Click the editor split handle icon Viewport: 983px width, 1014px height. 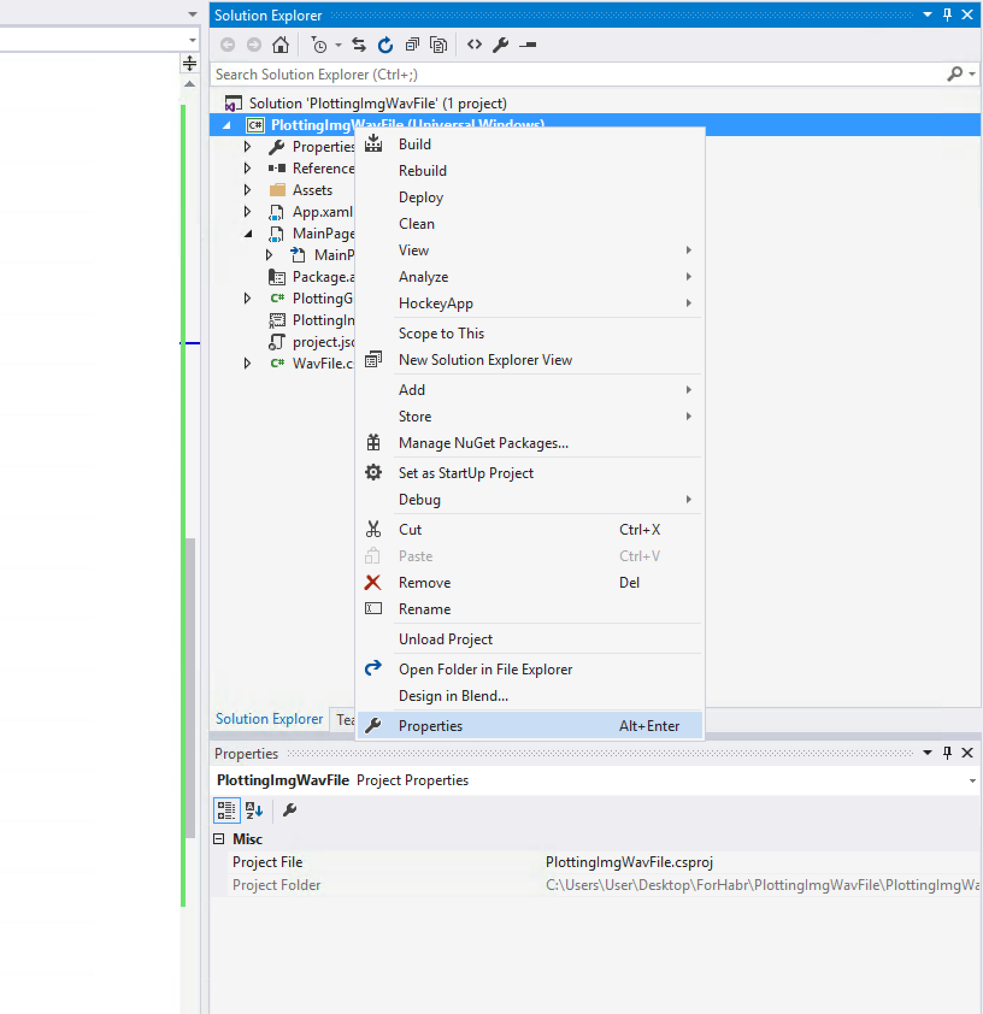190,63
